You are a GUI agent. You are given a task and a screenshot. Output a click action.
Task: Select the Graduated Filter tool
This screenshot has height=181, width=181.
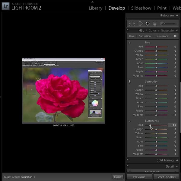(155, 23)
